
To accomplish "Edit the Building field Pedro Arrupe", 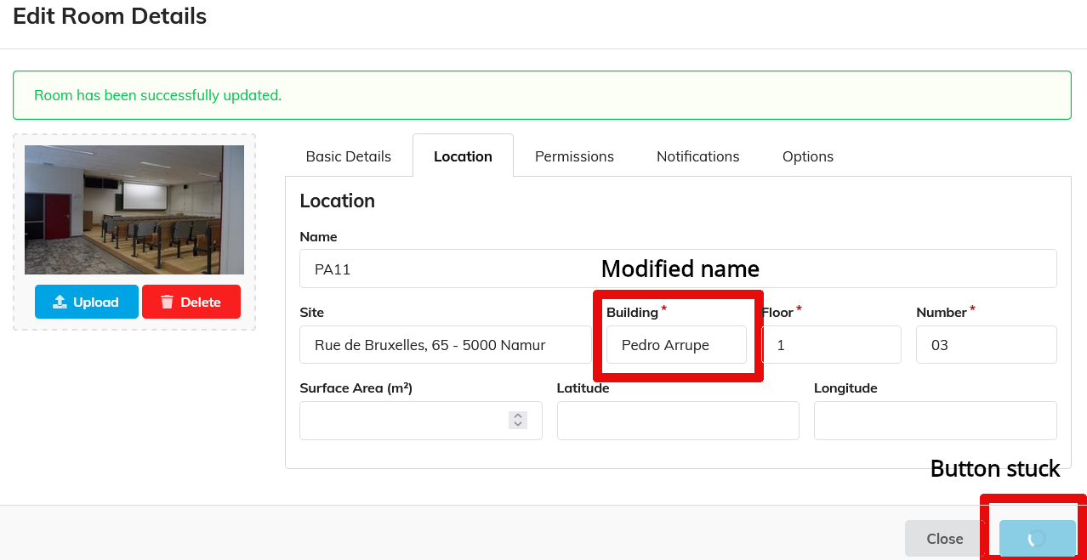I will pos(676,345).
